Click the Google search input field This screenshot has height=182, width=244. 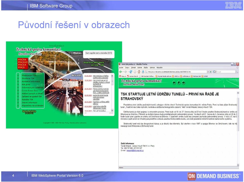coord(226,72)
